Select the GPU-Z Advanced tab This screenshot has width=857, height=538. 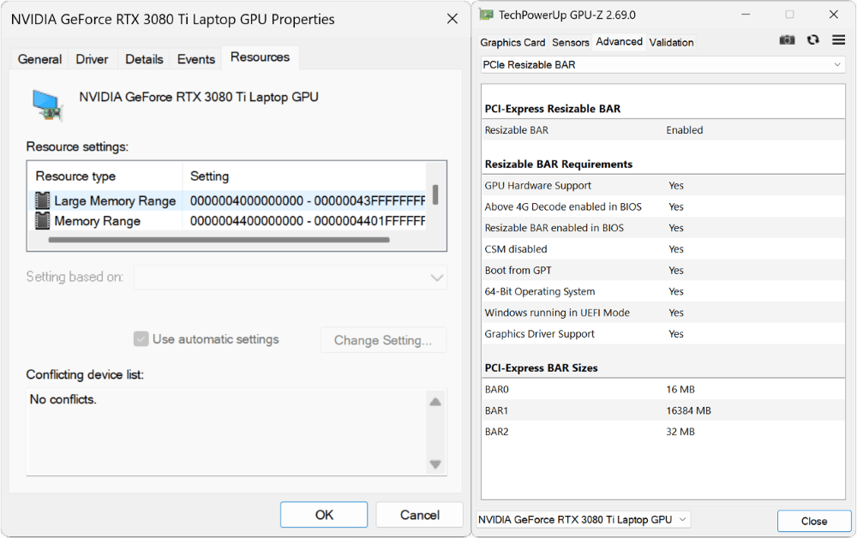pyautogui.click(x=619, y=41)
